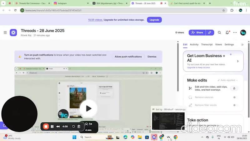Reload the page
The image size is (250, 141).
click(15, 10)
